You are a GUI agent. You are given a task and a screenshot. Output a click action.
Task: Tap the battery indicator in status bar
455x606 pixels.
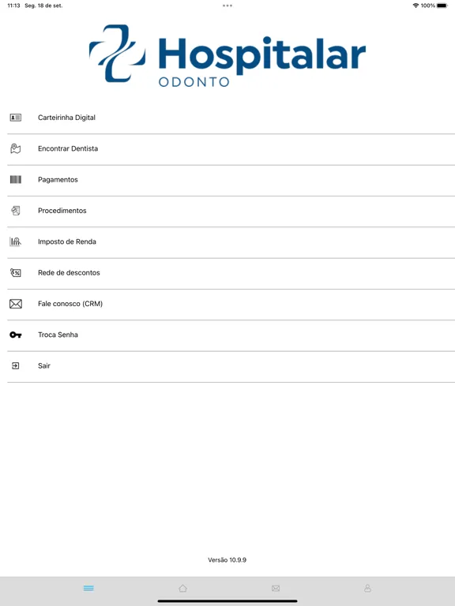[x=442, y=6]
